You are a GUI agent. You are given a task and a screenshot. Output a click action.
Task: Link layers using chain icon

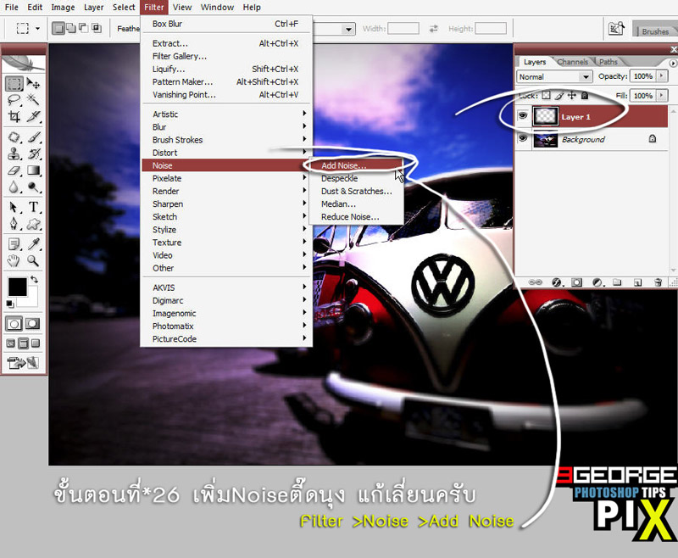[535, 282]
